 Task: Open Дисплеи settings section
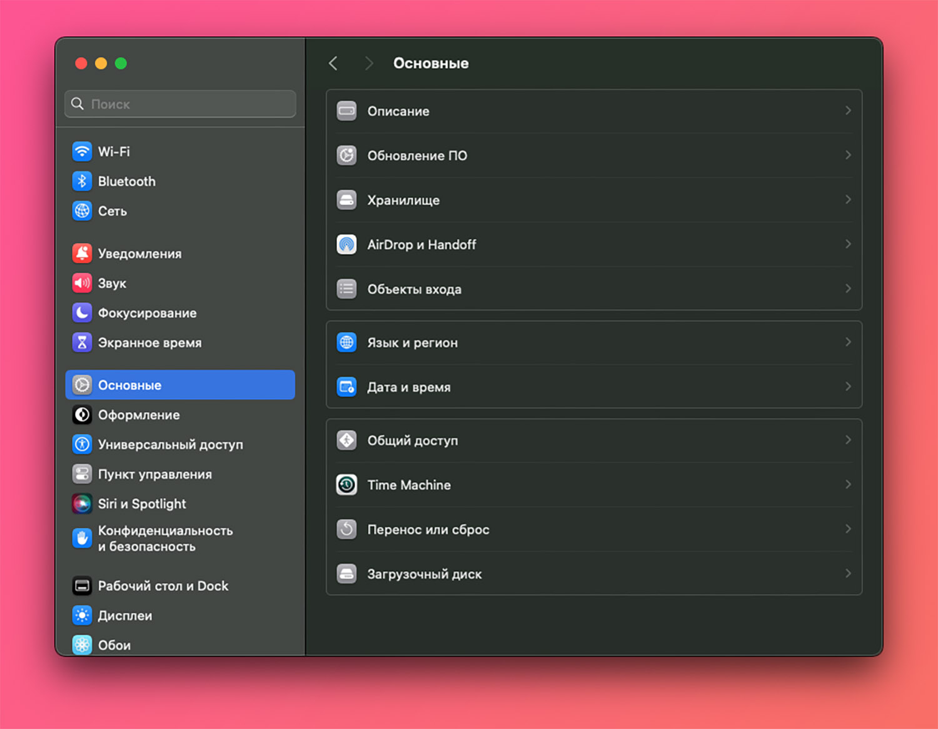pyautogui.click(x=125, y=615)
